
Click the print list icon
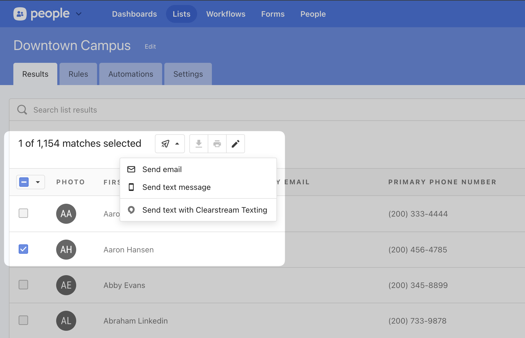(217, 144)
